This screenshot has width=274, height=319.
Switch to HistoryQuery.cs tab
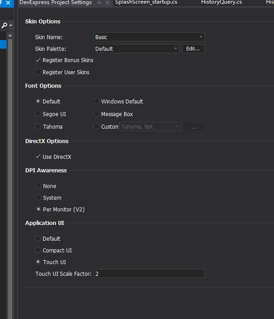coord(221,2)
